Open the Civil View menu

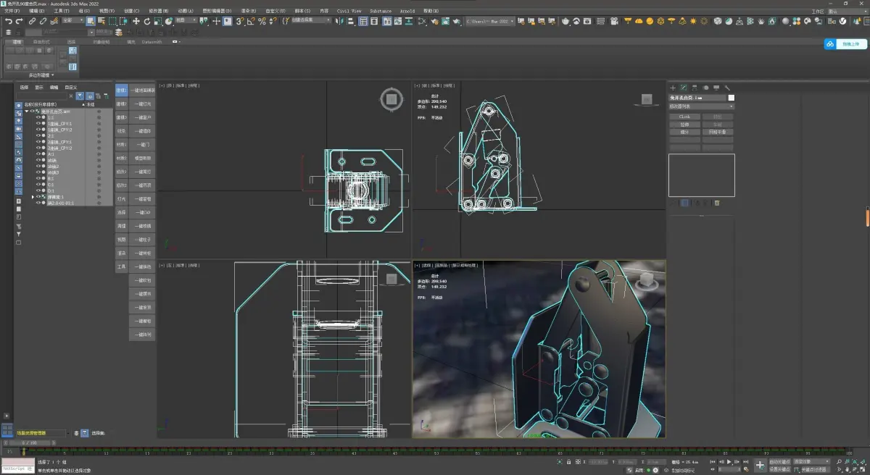349,12
